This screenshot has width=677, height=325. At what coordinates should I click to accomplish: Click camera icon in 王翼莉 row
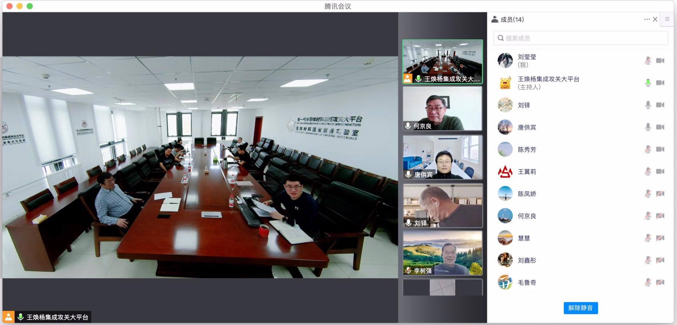pos(660,172)
